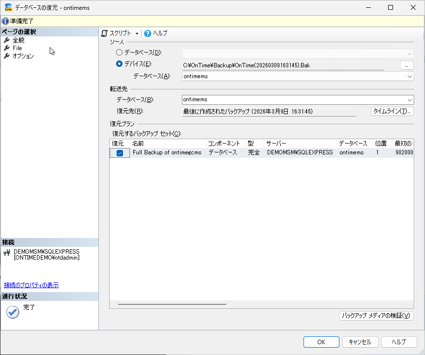Select the デバイス source radio button
This screenshot has height=355, width=425.
click(x=120, y=64)
